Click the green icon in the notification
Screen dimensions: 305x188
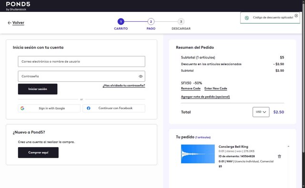247,18
